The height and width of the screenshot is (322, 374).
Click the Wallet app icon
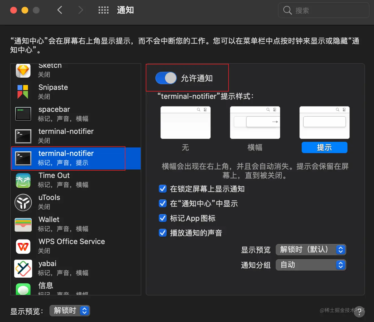tap(23, 225)
